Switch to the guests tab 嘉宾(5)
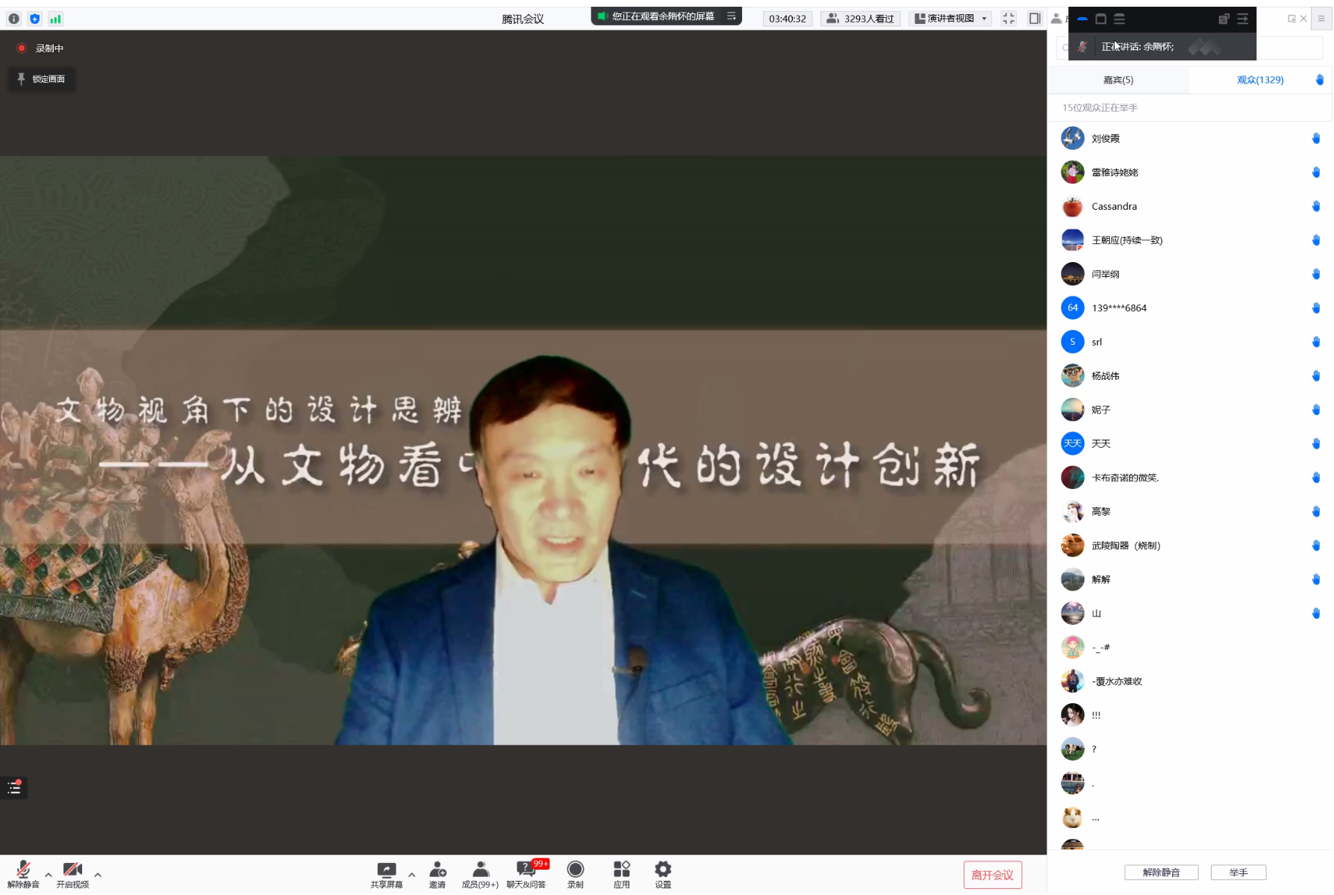The height and width of the screenshot is (895, 1334). 1118,80
